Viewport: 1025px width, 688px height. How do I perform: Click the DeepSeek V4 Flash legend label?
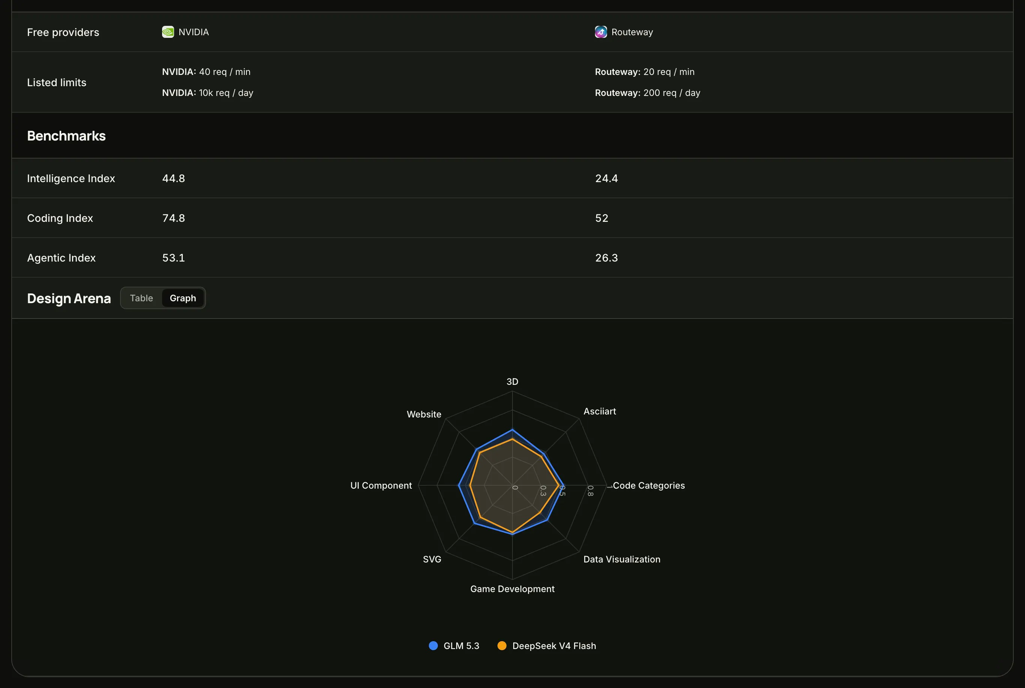tap(554, 646)
